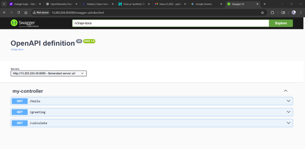Close the Gmail Inbox tab
This screenshot has height=149, width=305.
[185, 4]
